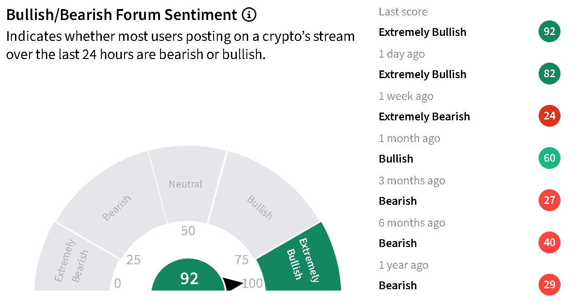Click the black gauge needle pointer

(x=233, y=283)
